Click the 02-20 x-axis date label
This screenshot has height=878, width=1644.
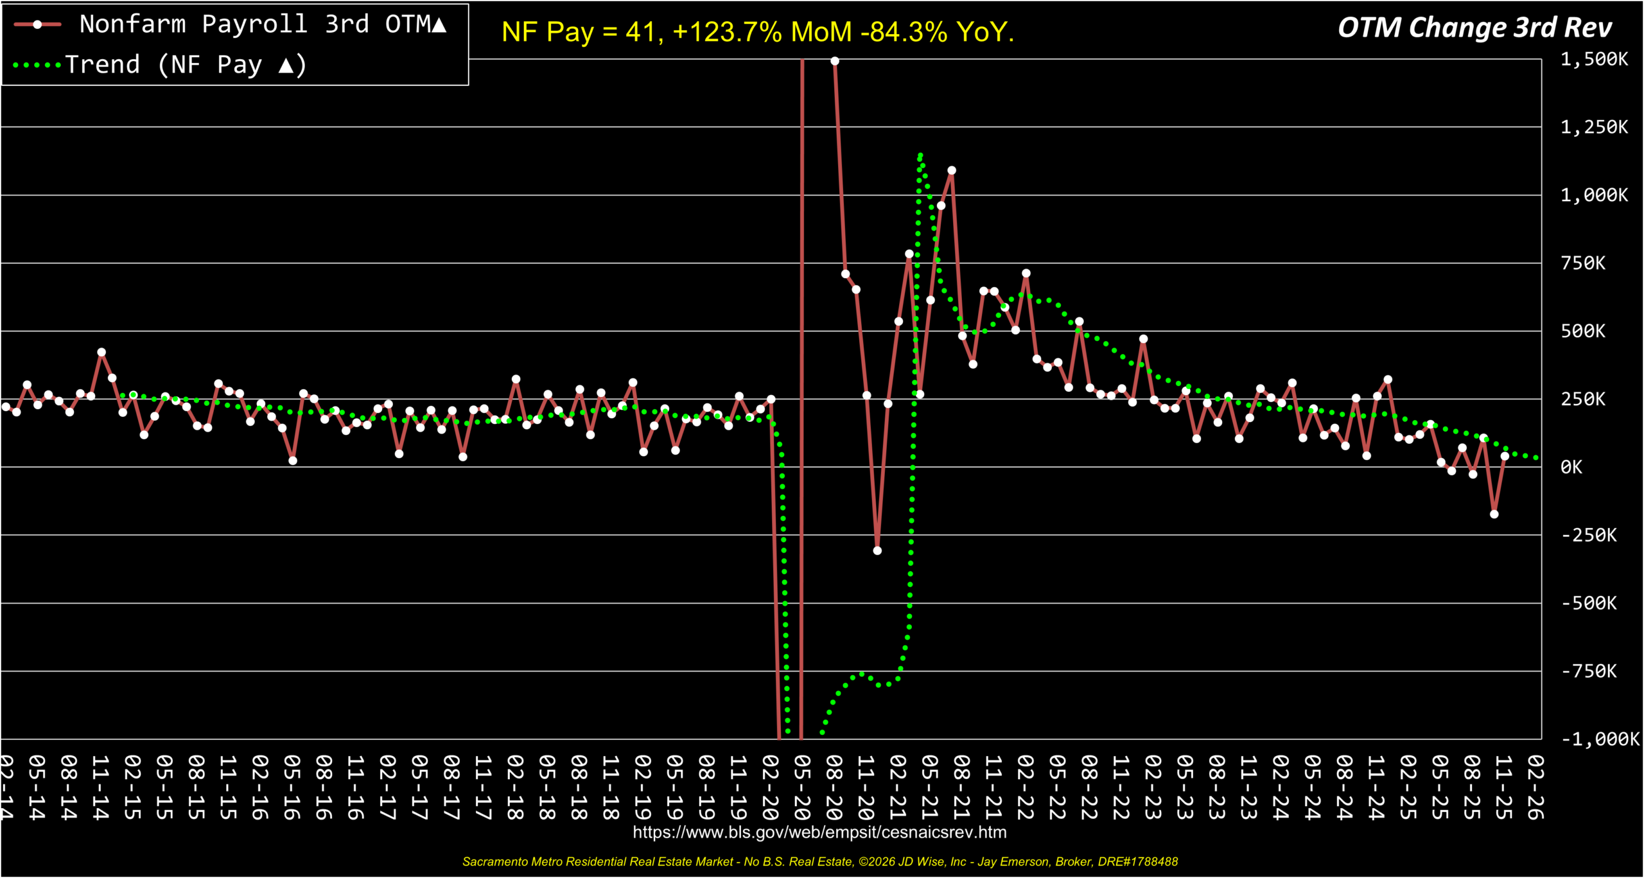pos(770,788)
